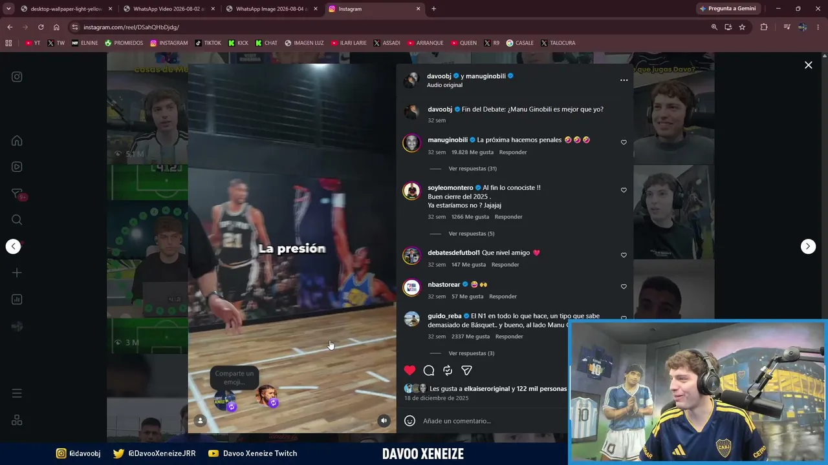Share the reel with paper plane icon
Image resolution: width=828 pixels, height=465 pixels.
click(x=466, y=370)
